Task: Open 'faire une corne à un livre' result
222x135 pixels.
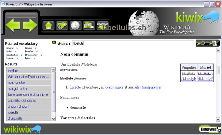Action: 29,94
